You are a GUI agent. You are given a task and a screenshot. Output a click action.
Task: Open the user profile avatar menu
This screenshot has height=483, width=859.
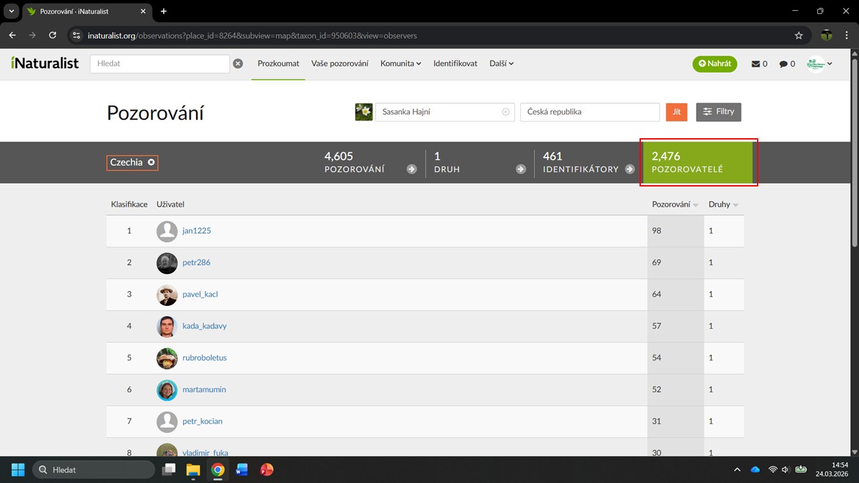[x=819, y=64]
